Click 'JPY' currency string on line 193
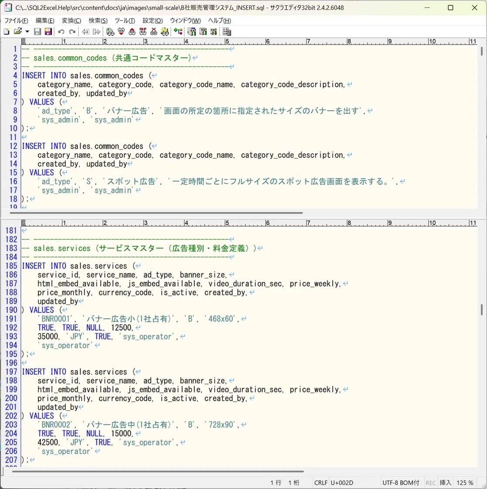 point(76,336)
